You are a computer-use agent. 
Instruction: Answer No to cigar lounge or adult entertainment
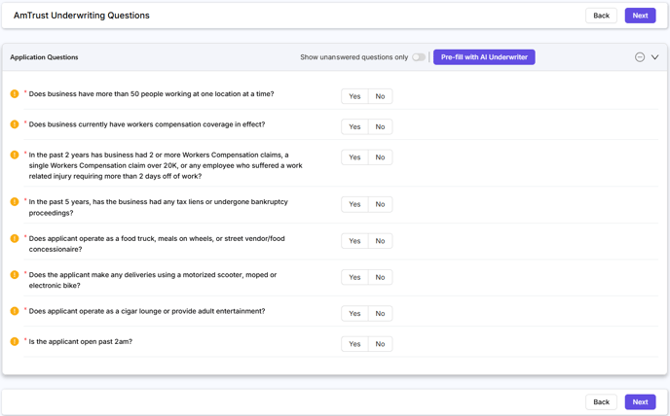click(381, 314)
